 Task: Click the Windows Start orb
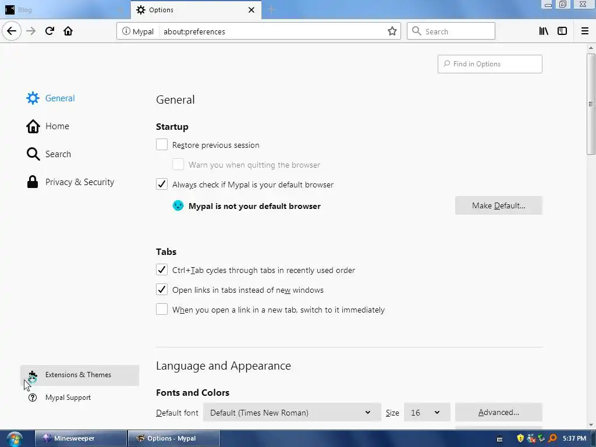tap(14, 438)
